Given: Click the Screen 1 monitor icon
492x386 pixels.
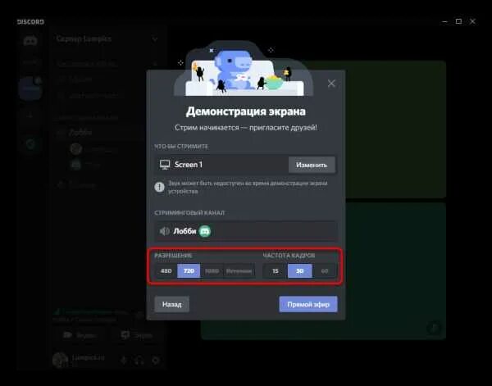Looking at the screenshot, I should point(165,165).
